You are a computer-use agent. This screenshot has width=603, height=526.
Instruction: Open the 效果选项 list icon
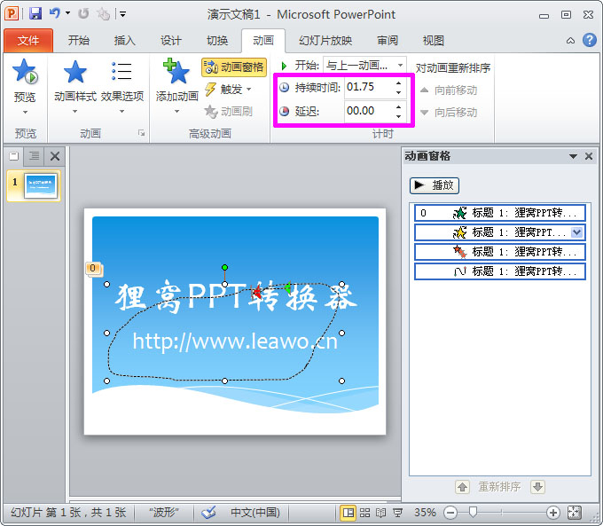(x=121, y=71)
